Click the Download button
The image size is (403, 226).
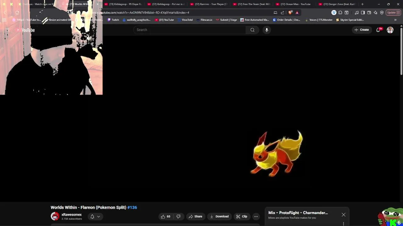pos(219,217)
